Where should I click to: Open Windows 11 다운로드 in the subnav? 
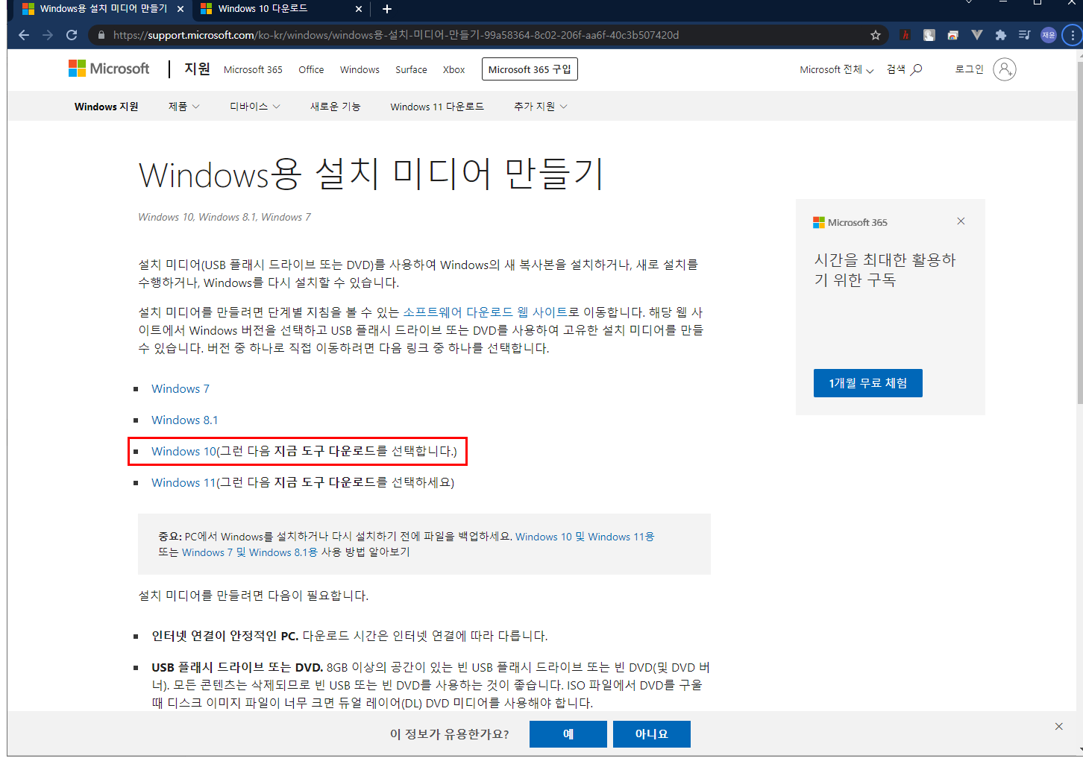[x=437, y=107]
